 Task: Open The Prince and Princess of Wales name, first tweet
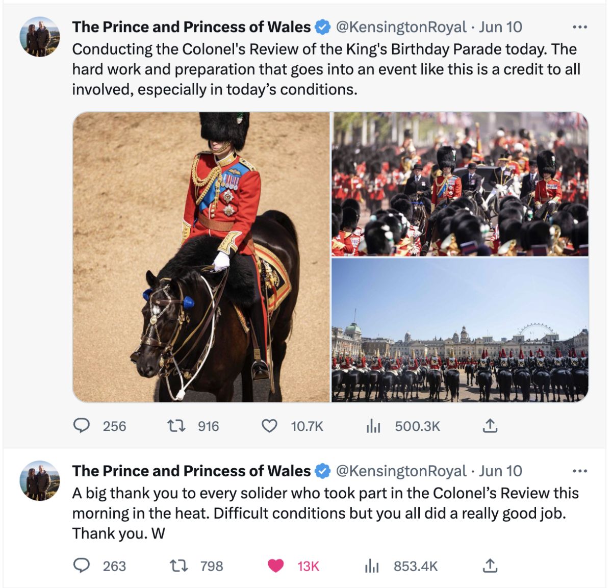click(x=191, y=27)
